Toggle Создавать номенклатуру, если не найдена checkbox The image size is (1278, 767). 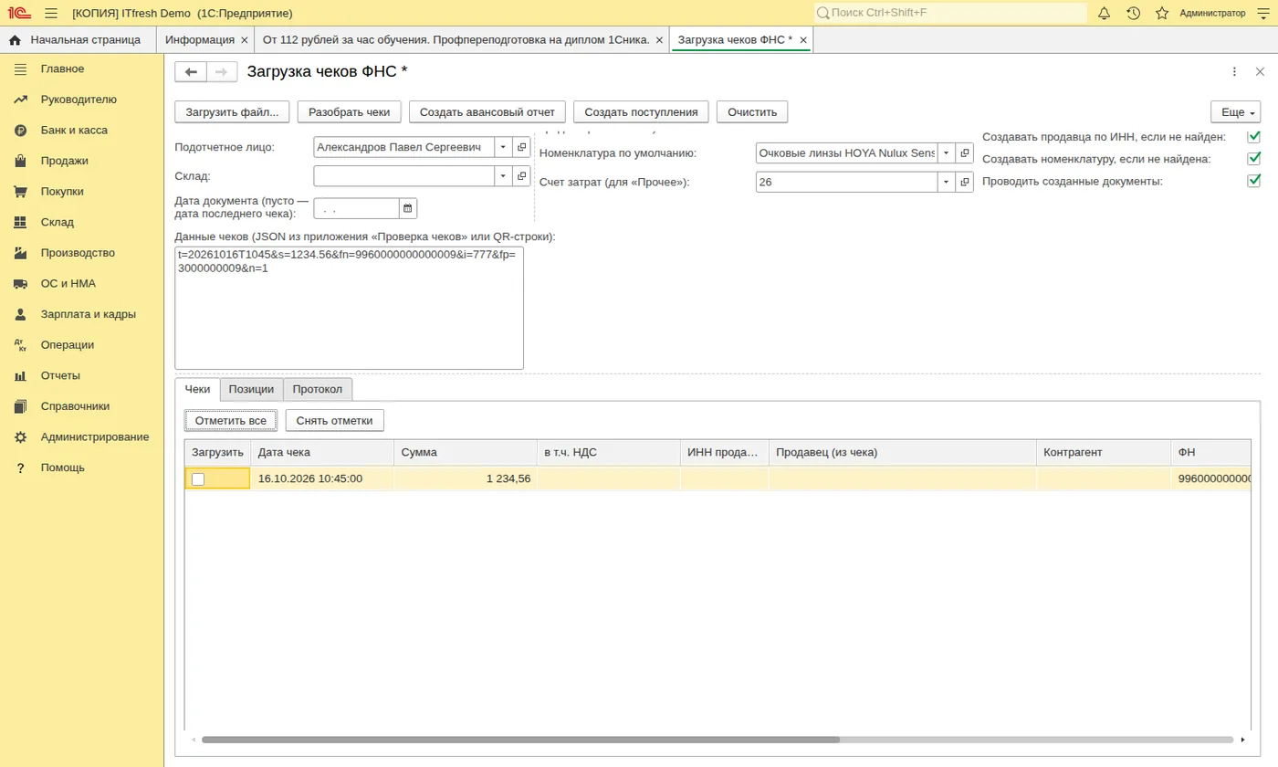[1253, 159]
